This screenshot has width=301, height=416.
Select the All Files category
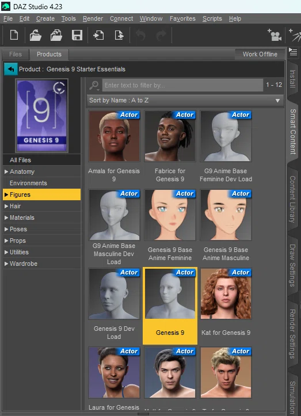pyautogui.click(x=41, y=160)
